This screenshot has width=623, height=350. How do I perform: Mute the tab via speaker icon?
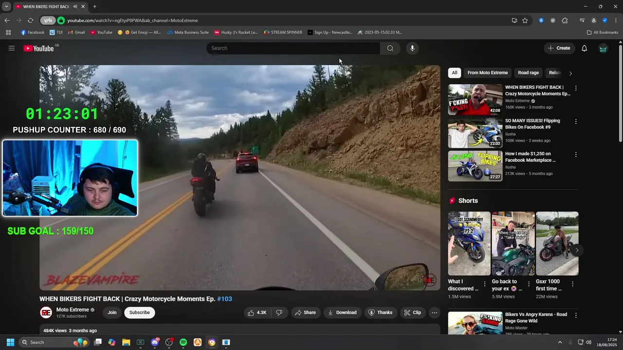click(x=75, y=7)
